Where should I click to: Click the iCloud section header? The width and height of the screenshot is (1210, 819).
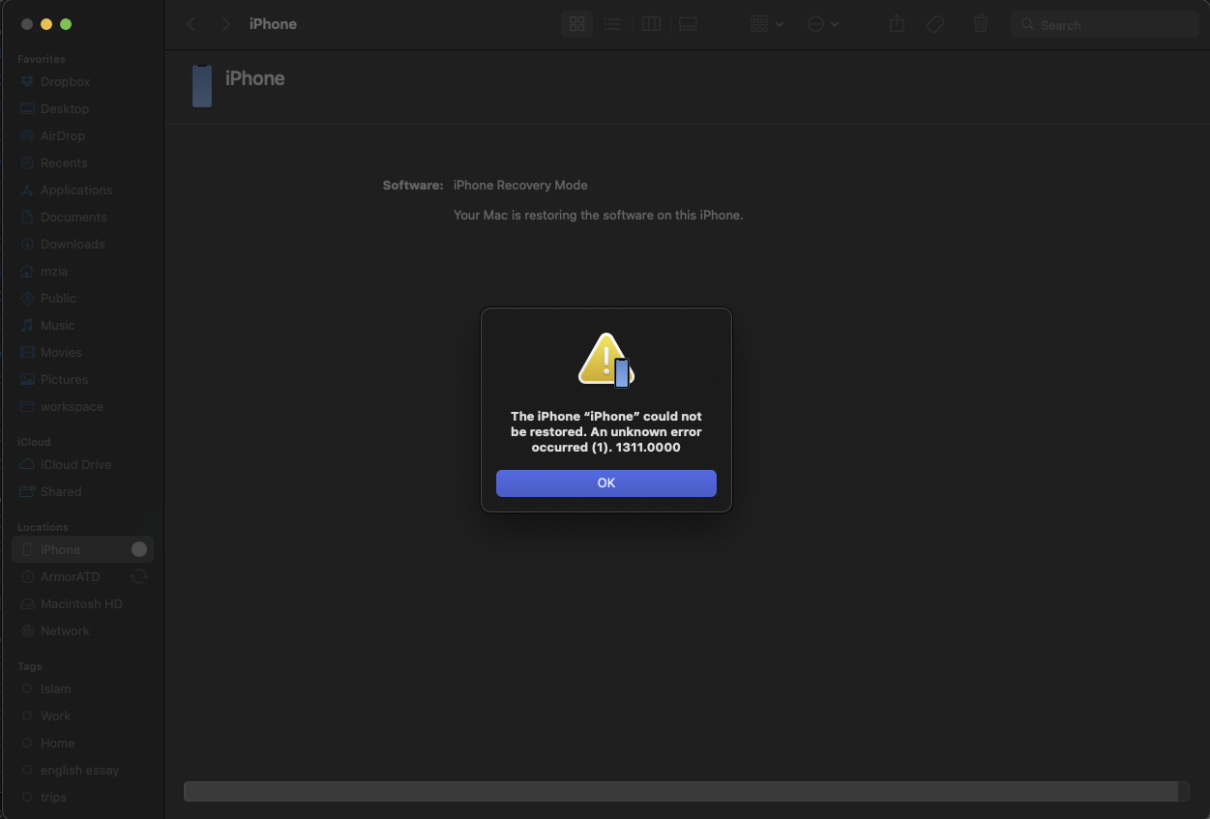[x=34, y=442]
